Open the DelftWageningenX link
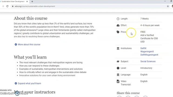This screenshot has width=173, height=97. pyautogui.click(x=149, y=55)
